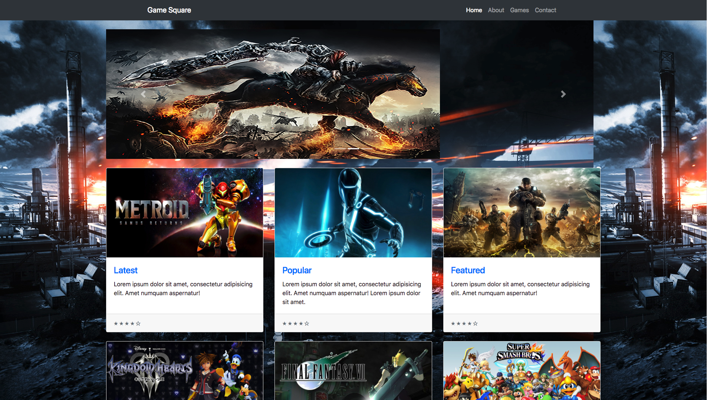707x400 pixels.
Task: Select the third carousel indicator bar
Action: point(366,149)
